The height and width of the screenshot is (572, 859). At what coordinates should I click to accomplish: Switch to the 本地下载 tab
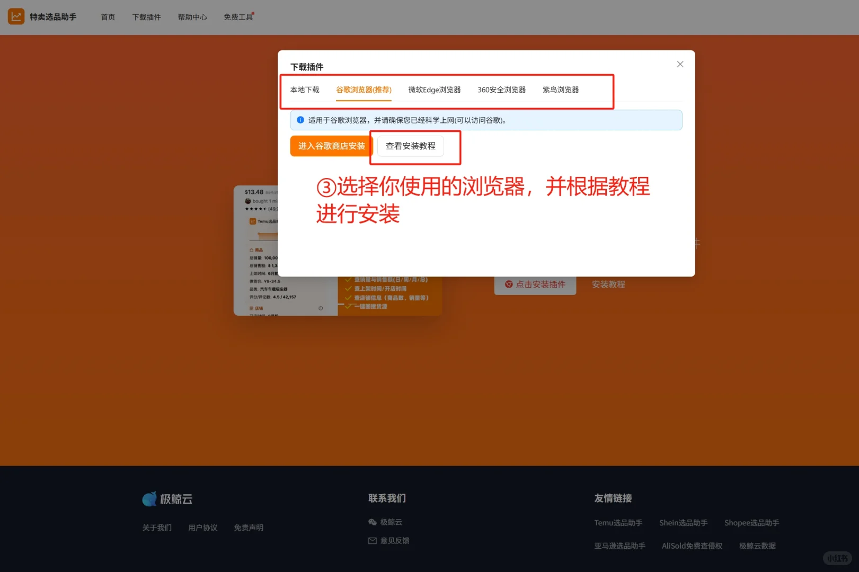(305, 90)
